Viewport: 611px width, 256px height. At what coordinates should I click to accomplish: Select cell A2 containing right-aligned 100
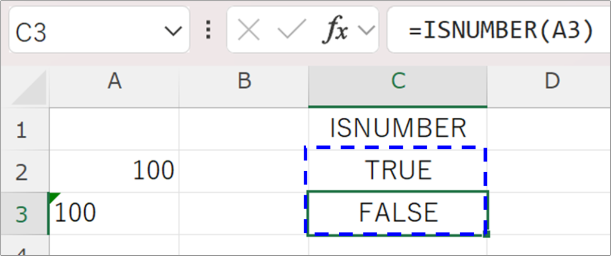coord(114,171)
